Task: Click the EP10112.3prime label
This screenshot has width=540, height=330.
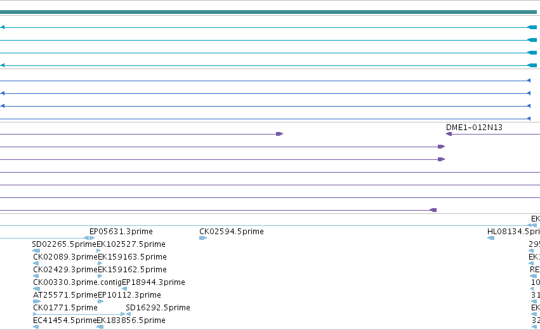Action: pos(129,295)
